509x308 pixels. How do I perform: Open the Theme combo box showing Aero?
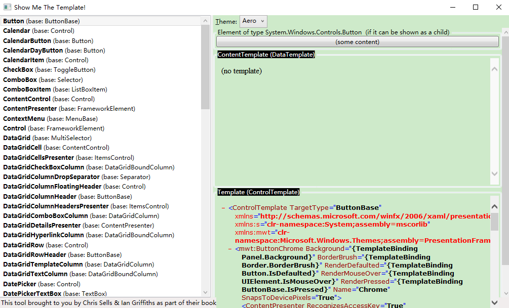pos(253,21)
